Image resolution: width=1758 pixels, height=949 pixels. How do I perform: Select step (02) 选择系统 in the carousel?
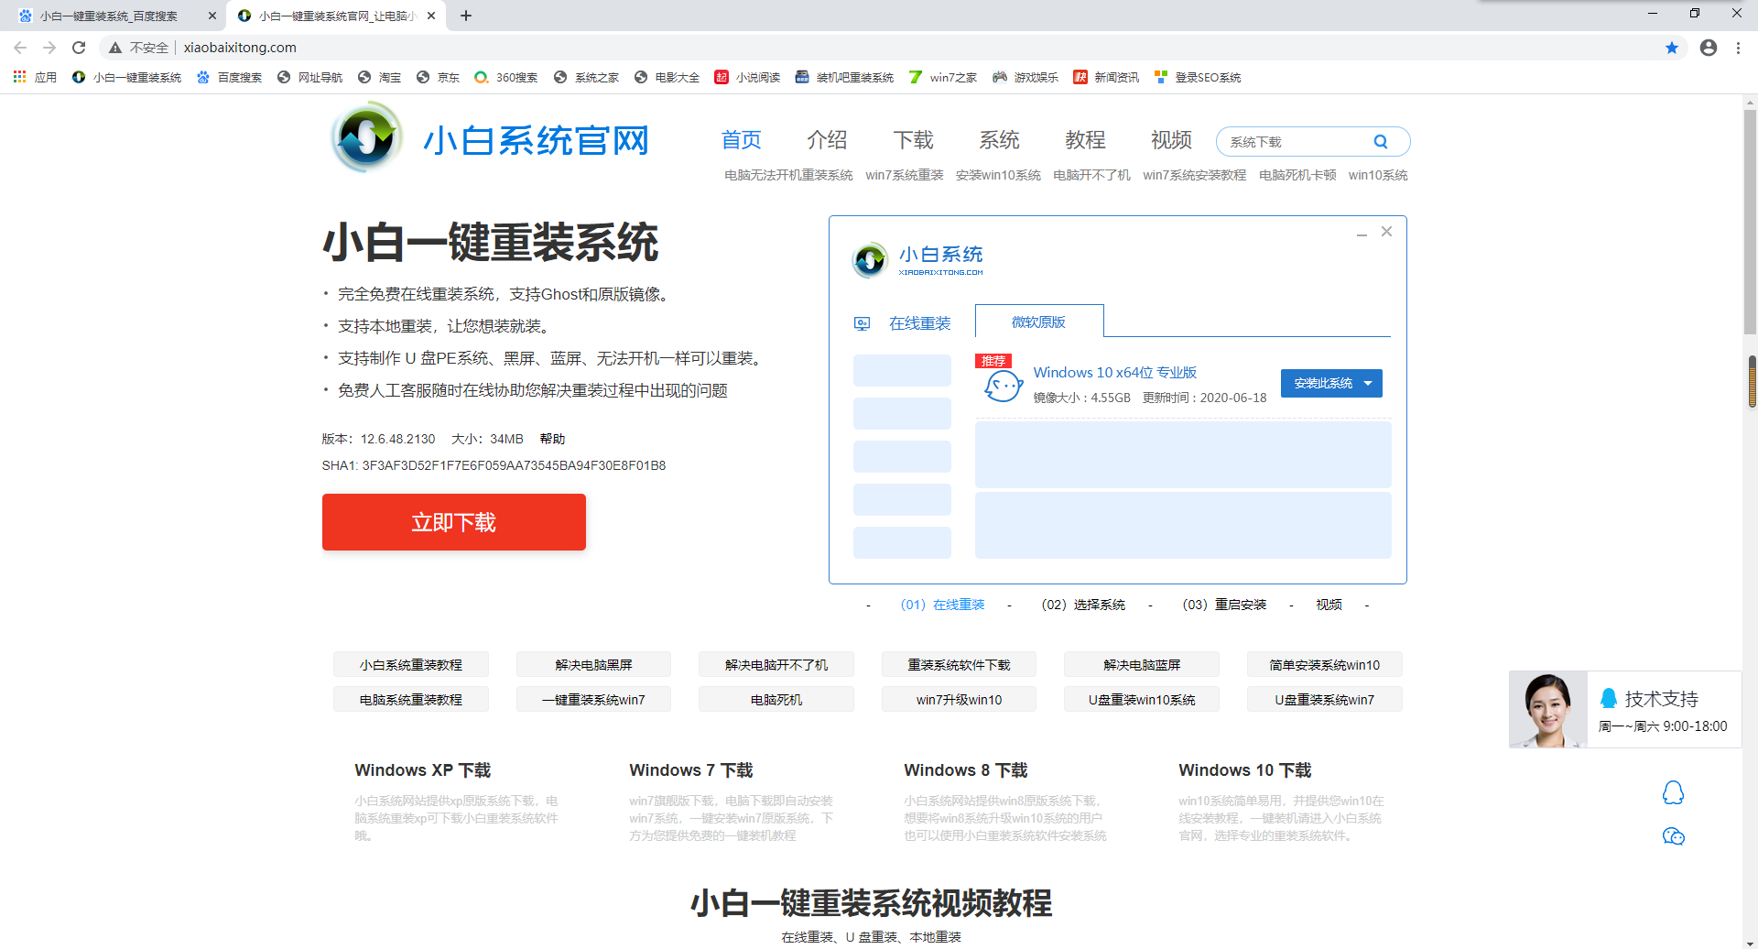[1083, 605]
